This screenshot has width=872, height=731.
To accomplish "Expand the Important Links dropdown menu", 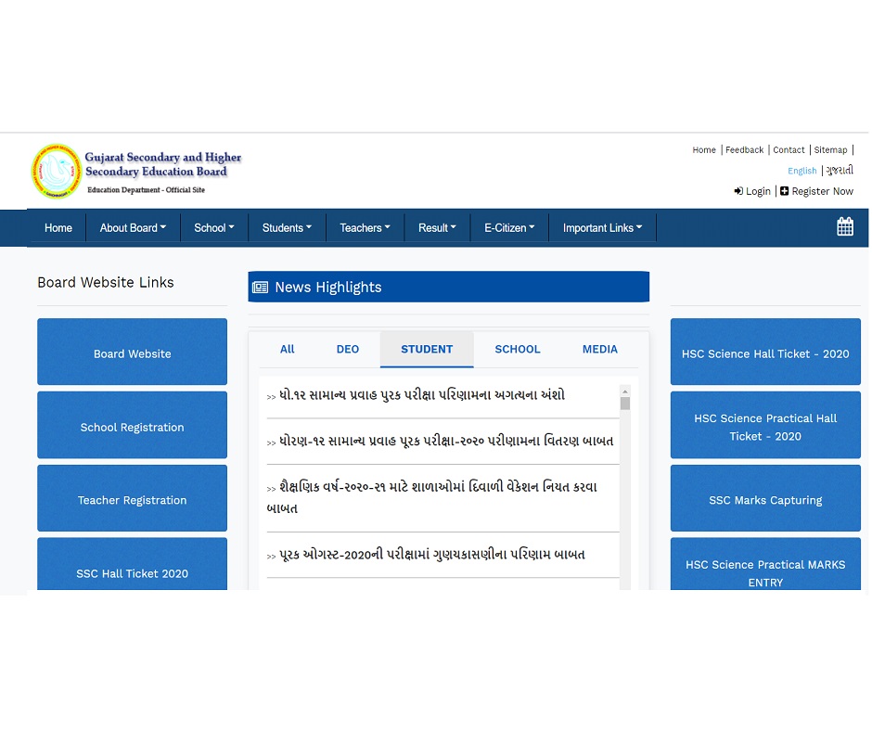I will pos(602,228).
